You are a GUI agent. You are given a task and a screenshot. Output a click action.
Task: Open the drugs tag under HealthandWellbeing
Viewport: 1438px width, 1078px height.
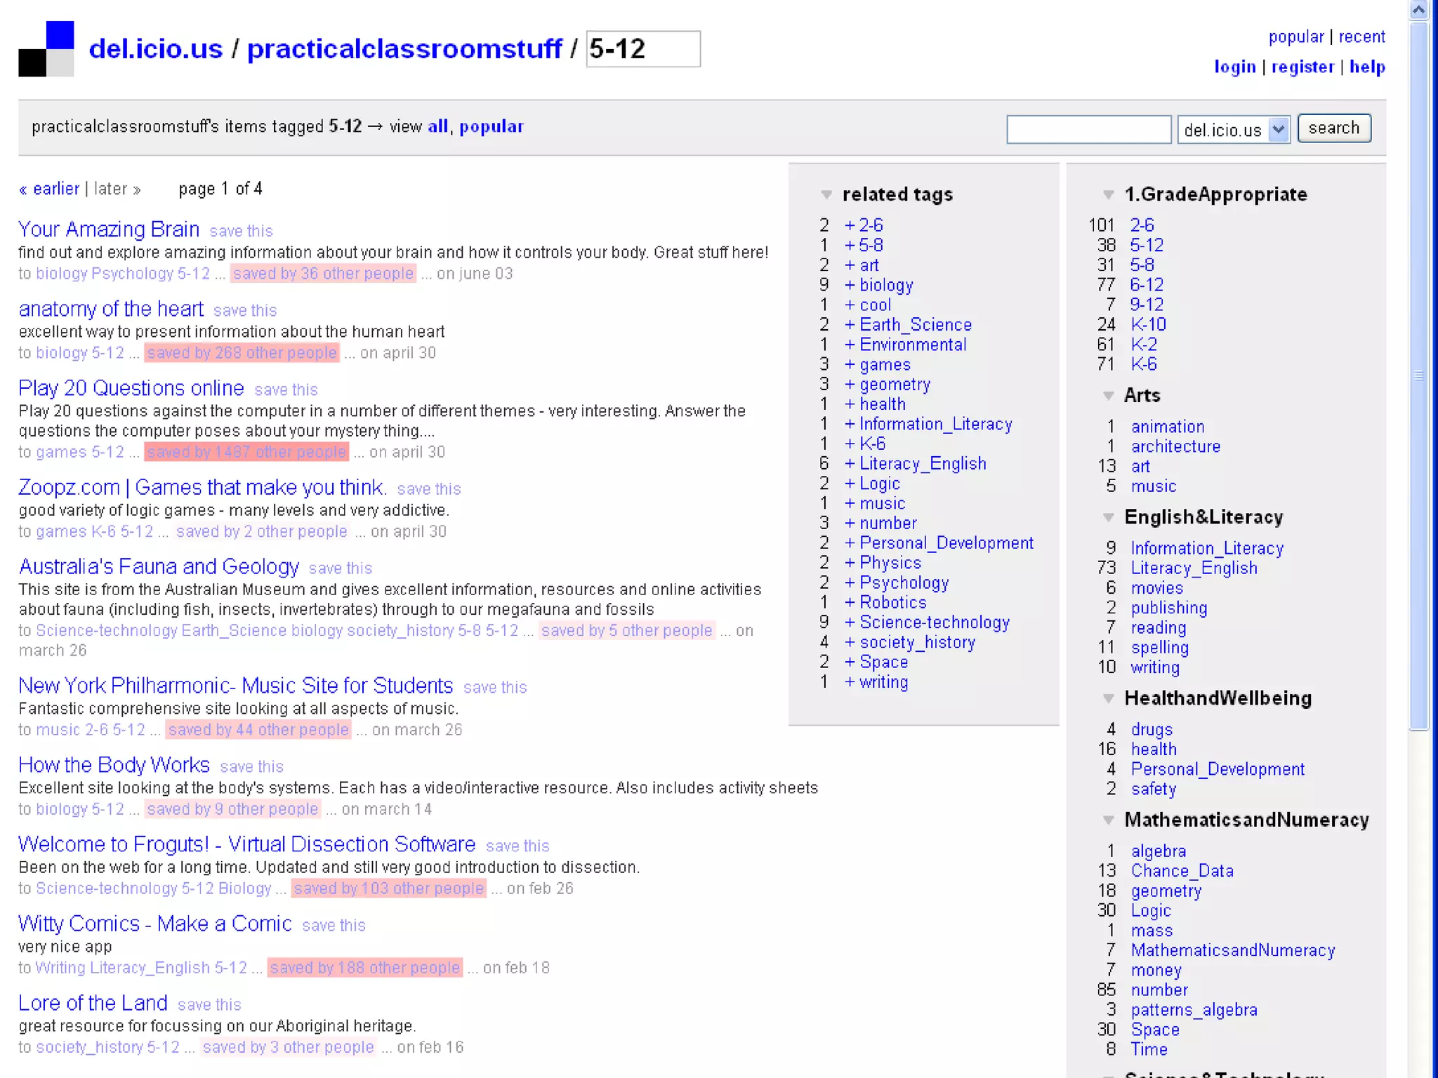[x=1152, y=730]
